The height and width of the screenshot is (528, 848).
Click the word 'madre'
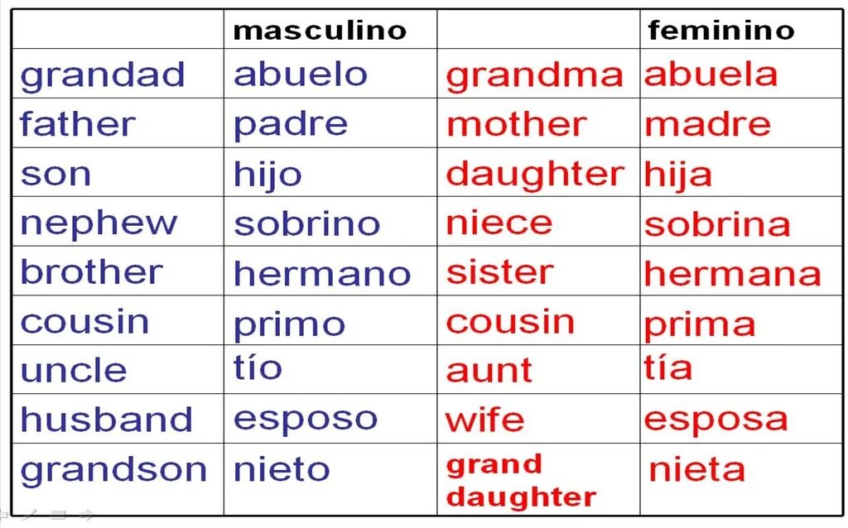click(x=708, y=124)
